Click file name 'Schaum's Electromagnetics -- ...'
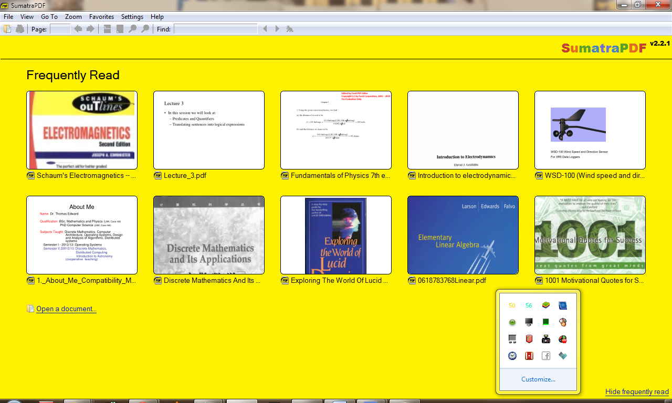 pyautogui.click(x=87, y=176)
